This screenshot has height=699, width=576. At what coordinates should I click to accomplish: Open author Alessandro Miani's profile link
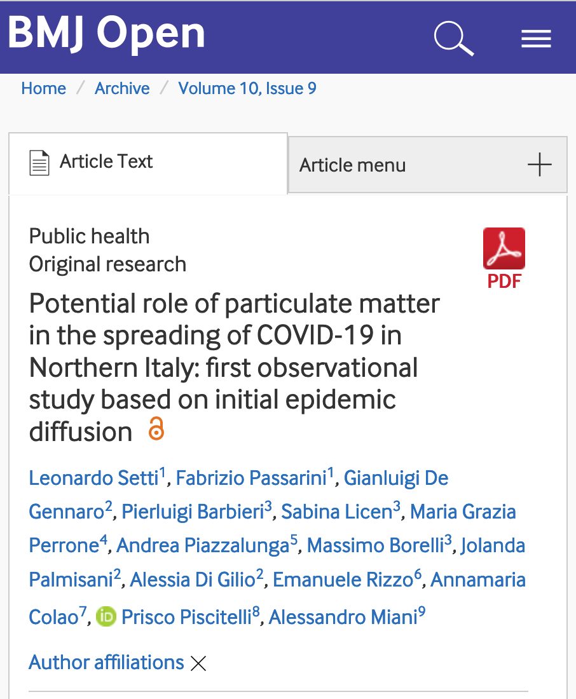point(343,618)
